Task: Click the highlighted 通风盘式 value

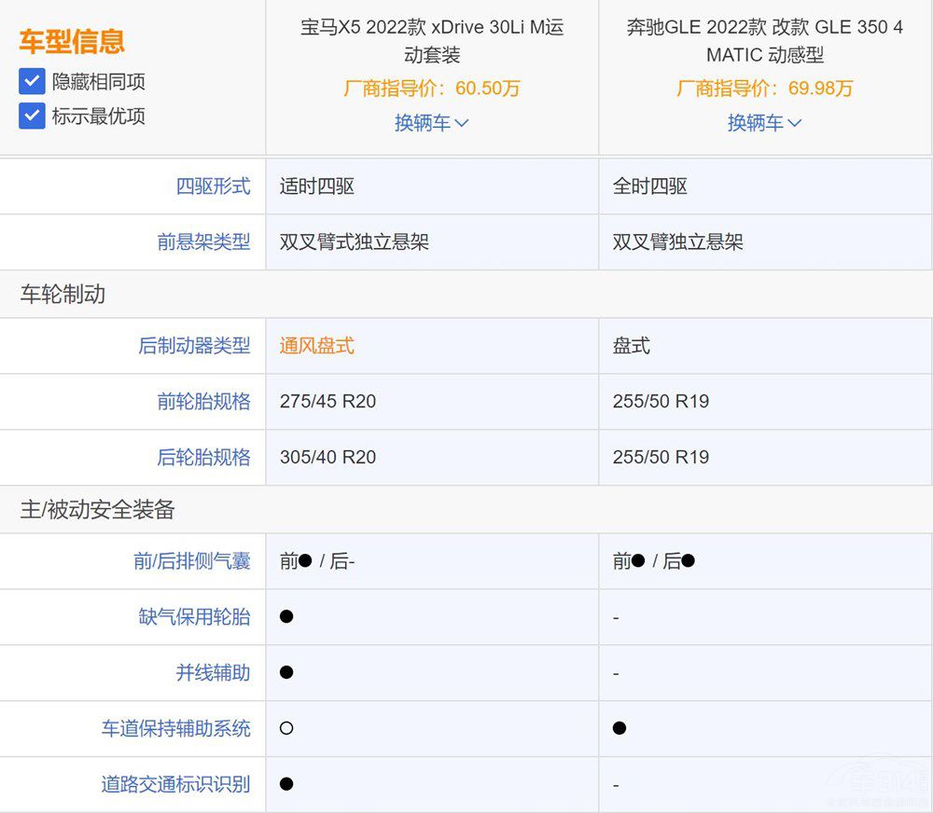Action: pos(316,346)
